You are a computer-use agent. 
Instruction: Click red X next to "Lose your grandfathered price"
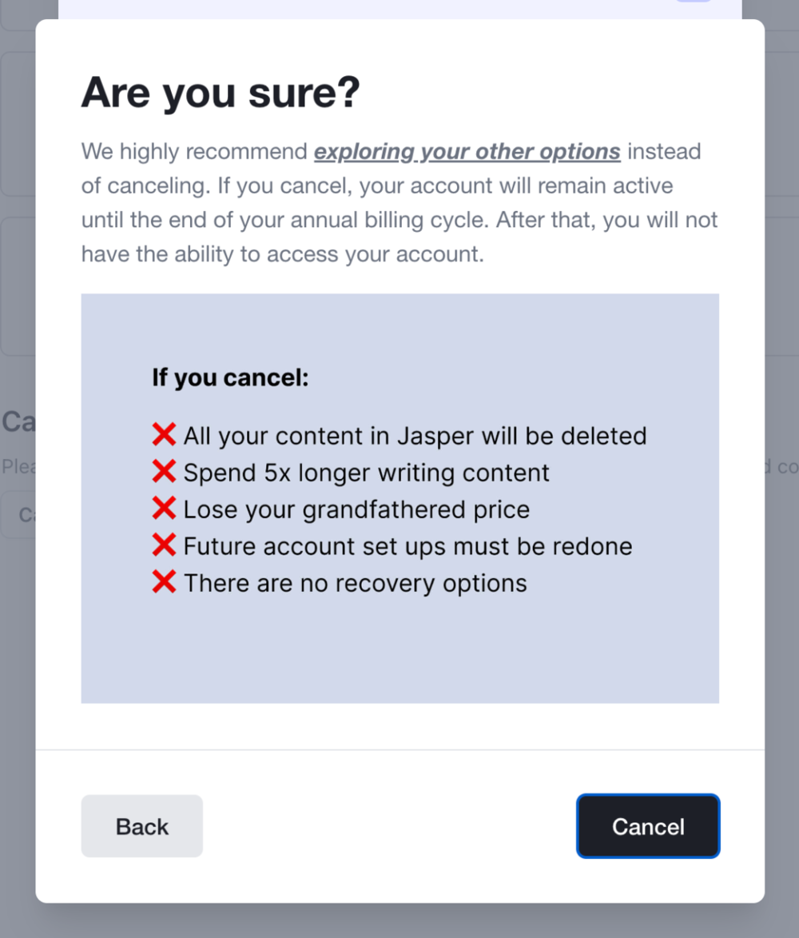point(164,509)
